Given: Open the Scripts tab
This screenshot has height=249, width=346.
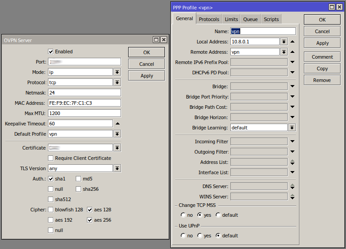Looking at the screenshot, I should (271, 19).
